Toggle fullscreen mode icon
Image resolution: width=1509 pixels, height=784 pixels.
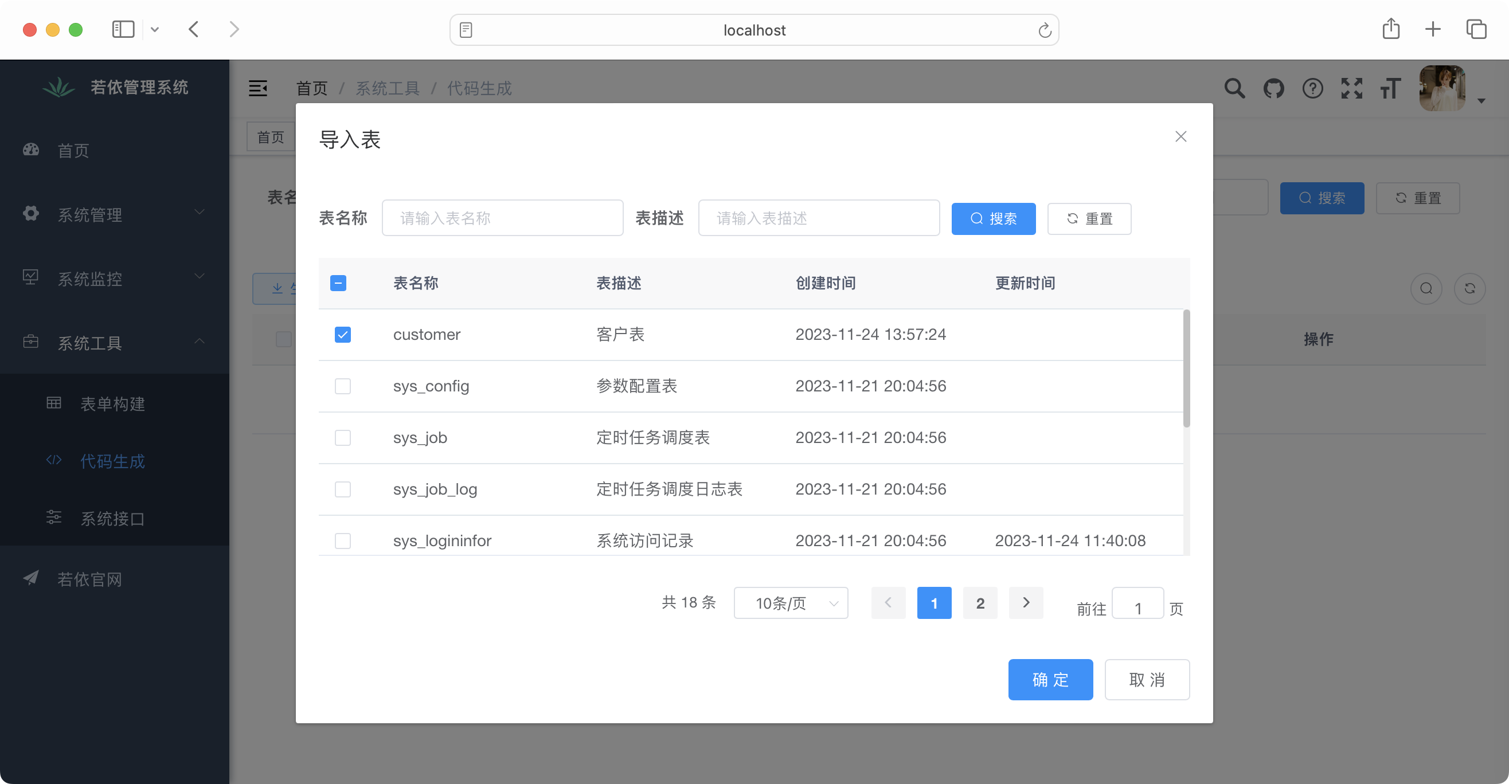click(x=1351, y=88)
